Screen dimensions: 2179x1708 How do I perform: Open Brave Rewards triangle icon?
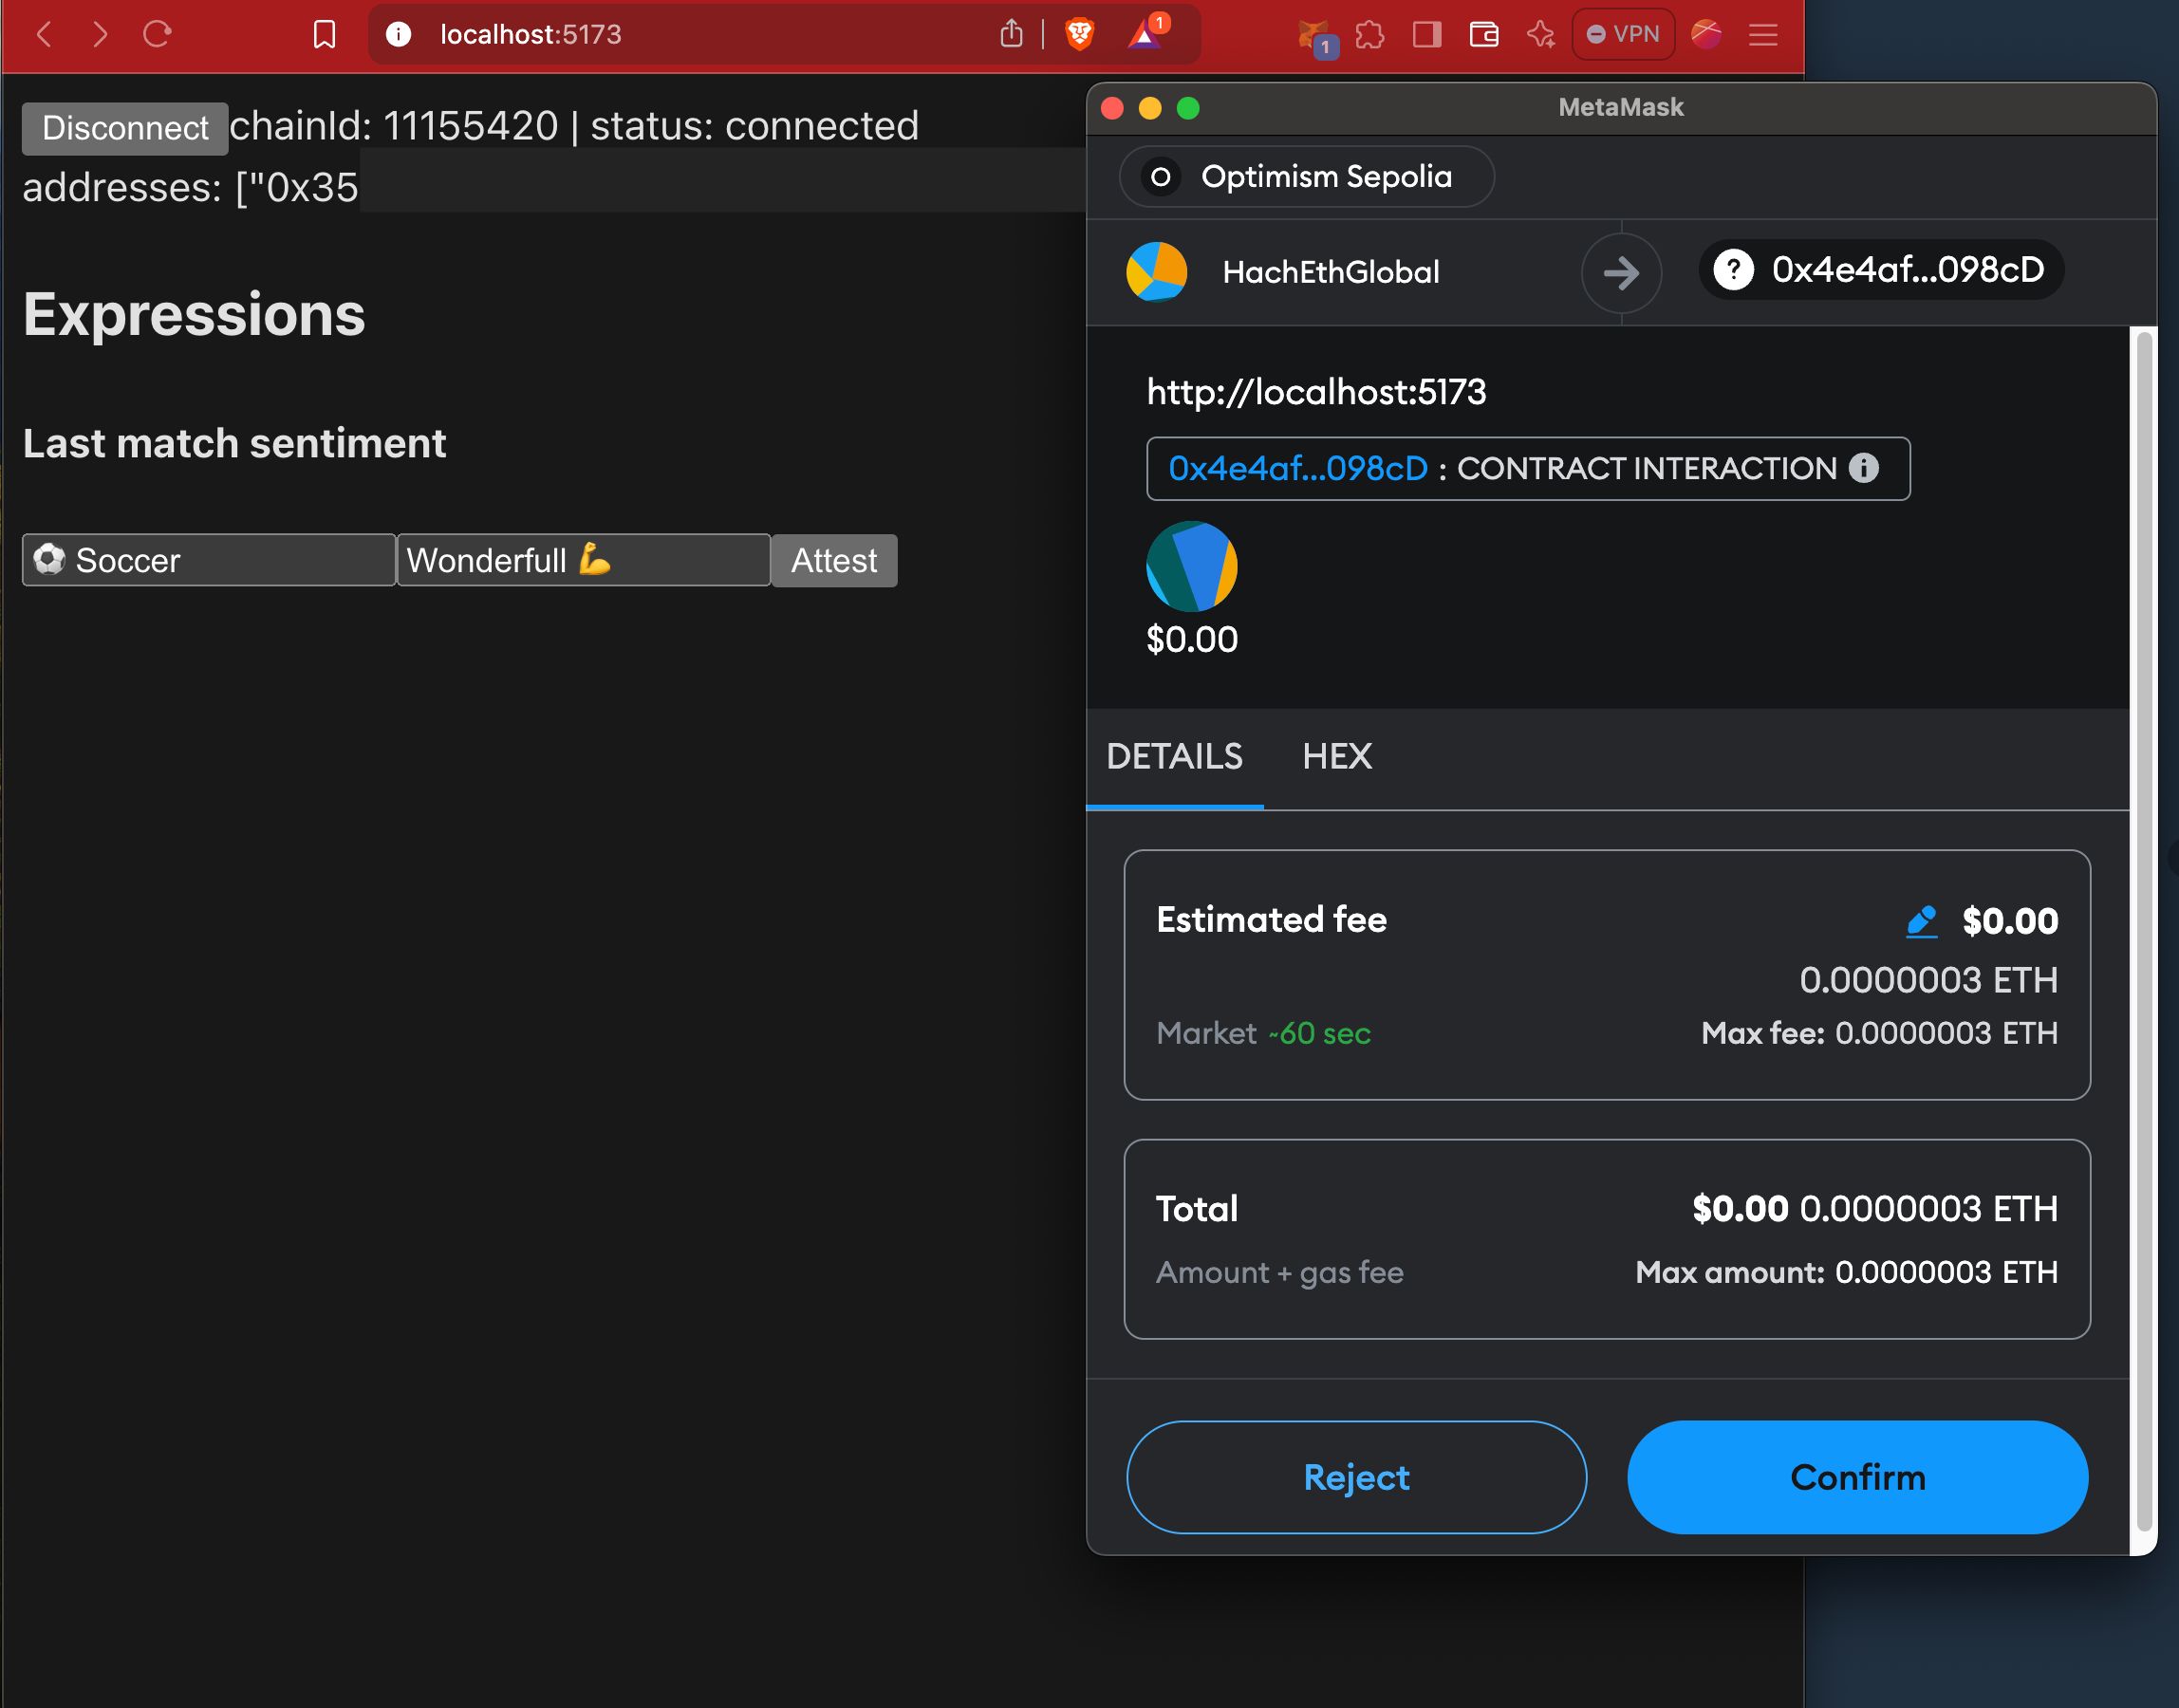[1145, 35]
